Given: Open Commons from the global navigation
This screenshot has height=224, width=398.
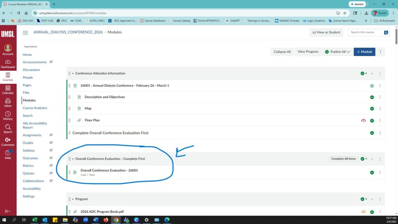Looking at the screenshot, I should 8,142.
